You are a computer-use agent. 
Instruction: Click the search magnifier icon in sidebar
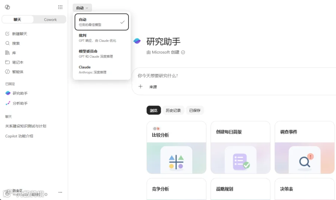(7, 43)
